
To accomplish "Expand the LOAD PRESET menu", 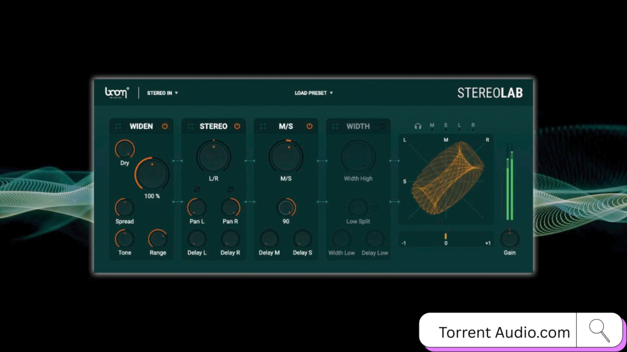I will 313,94.
